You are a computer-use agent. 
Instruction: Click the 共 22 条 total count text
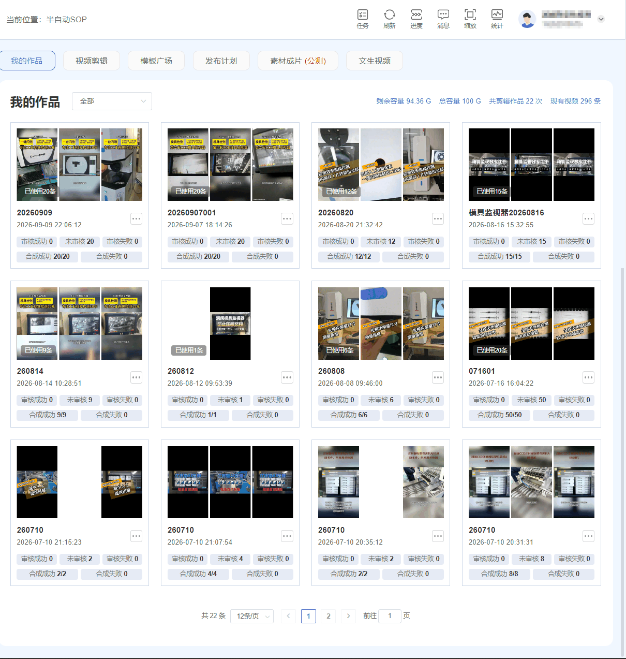(213, 616)
